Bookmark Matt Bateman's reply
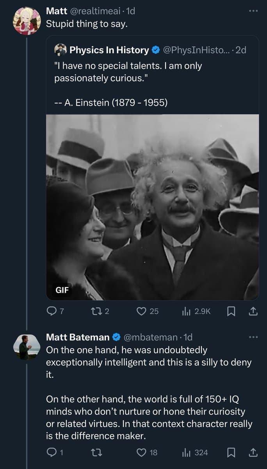267x469 pixels. [x=231, y=453]
